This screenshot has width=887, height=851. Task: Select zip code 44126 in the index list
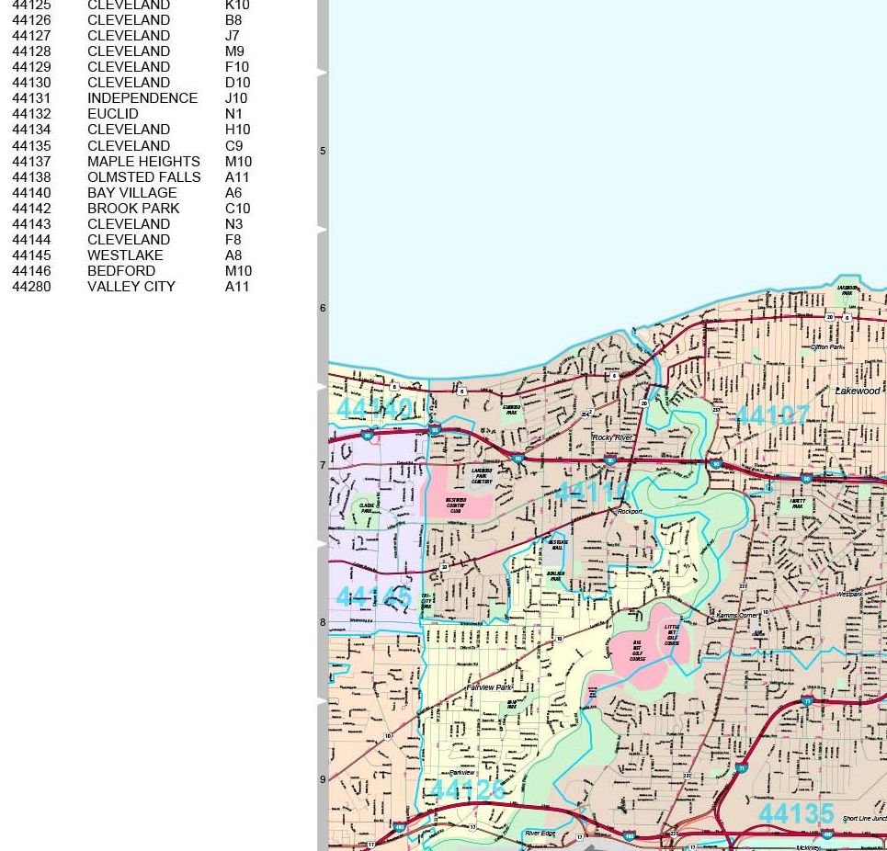(31, 20)
